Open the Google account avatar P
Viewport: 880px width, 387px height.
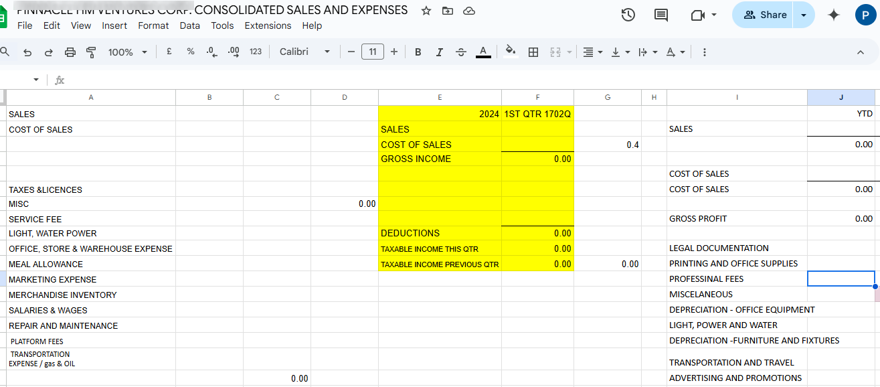pos(866,15)
